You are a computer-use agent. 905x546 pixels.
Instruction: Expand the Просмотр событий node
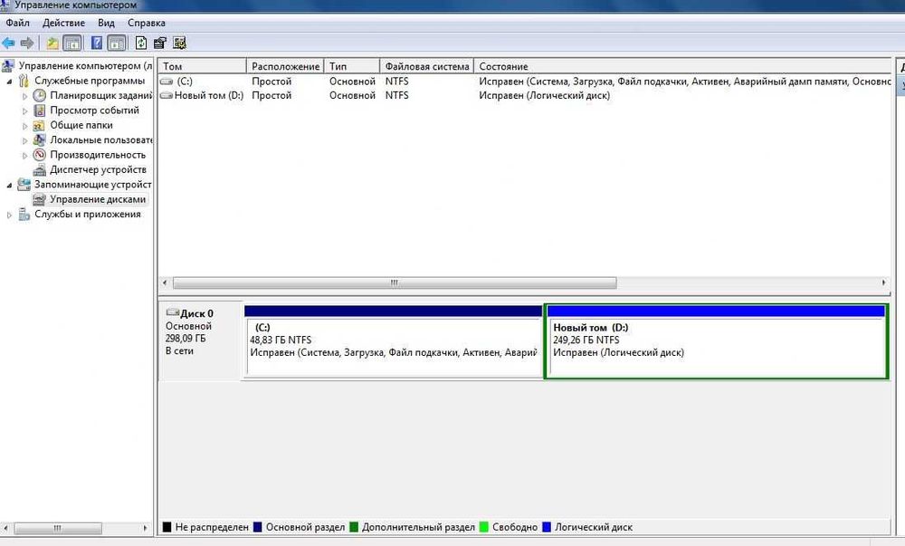click(x=24, y=110)
